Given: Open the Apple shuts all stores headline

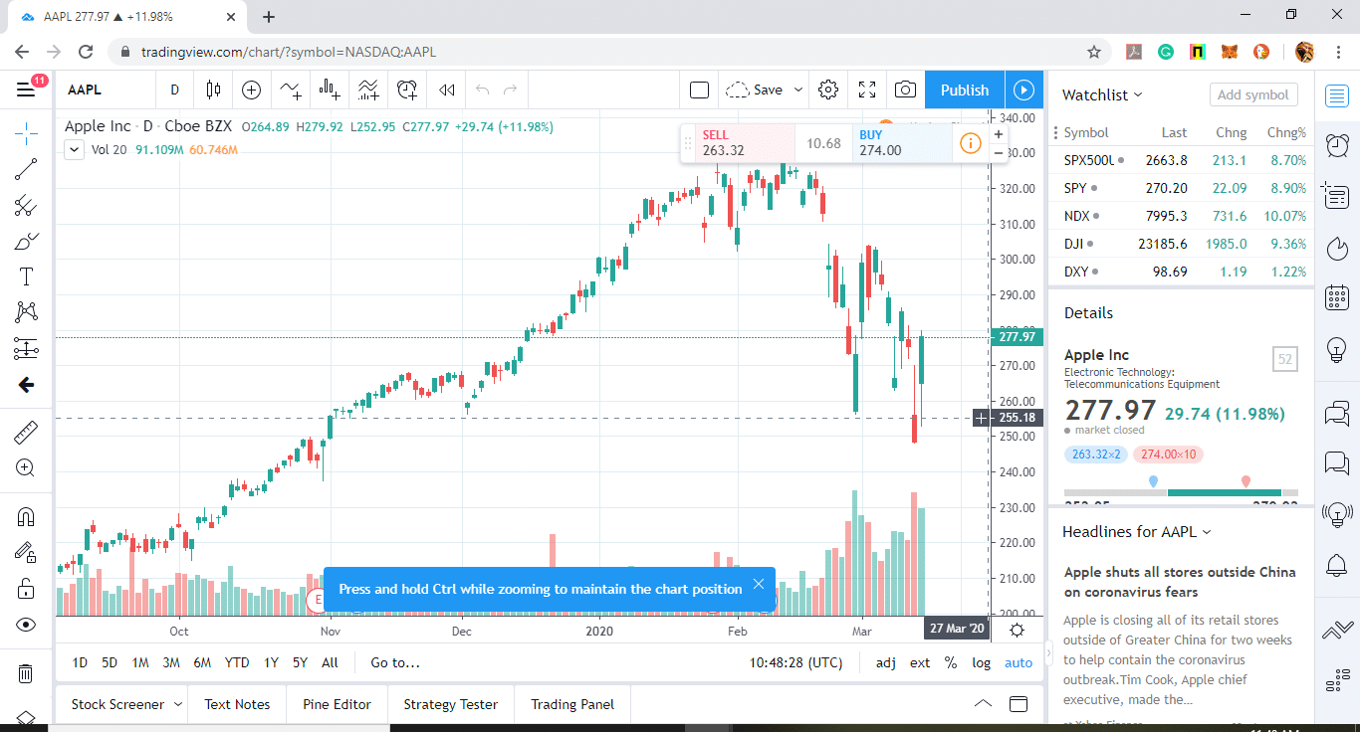Looking at the screenshot, I should pos(1180,582).
